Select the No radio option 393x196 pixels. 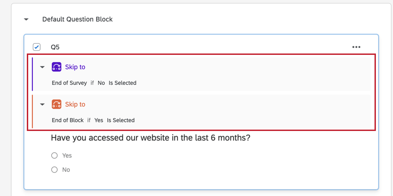55,170
